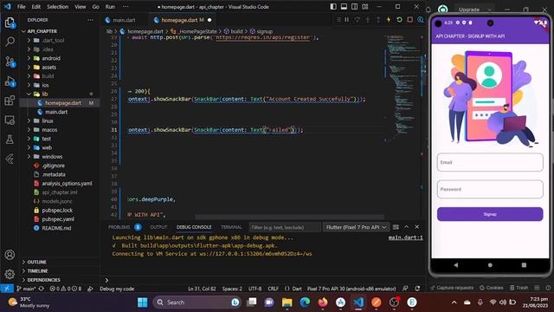Open the Dart DevTools widget inspector
Image resolution: width=554 pixels, height=312 pixels.
[421, 20]
